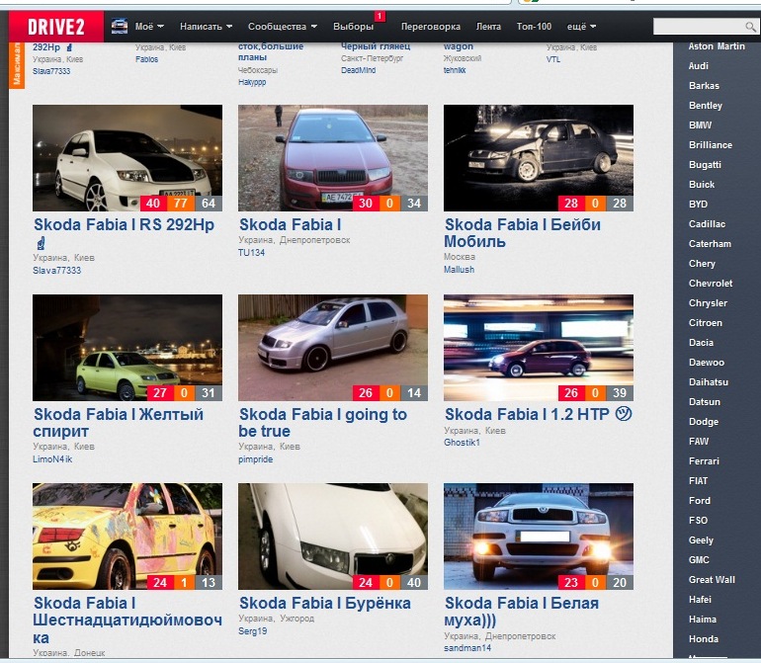This screenshot has height=663, width=761.
Task: Open user profile sandman14
Action: pyautogui.click(x=467, y=648)
